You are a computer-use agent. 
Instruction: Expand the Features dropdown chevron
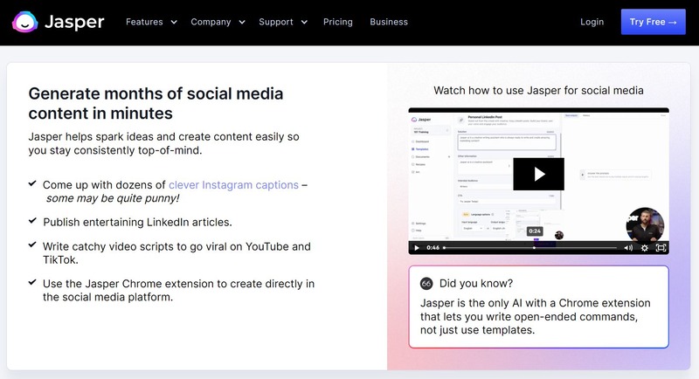point(174,22)
